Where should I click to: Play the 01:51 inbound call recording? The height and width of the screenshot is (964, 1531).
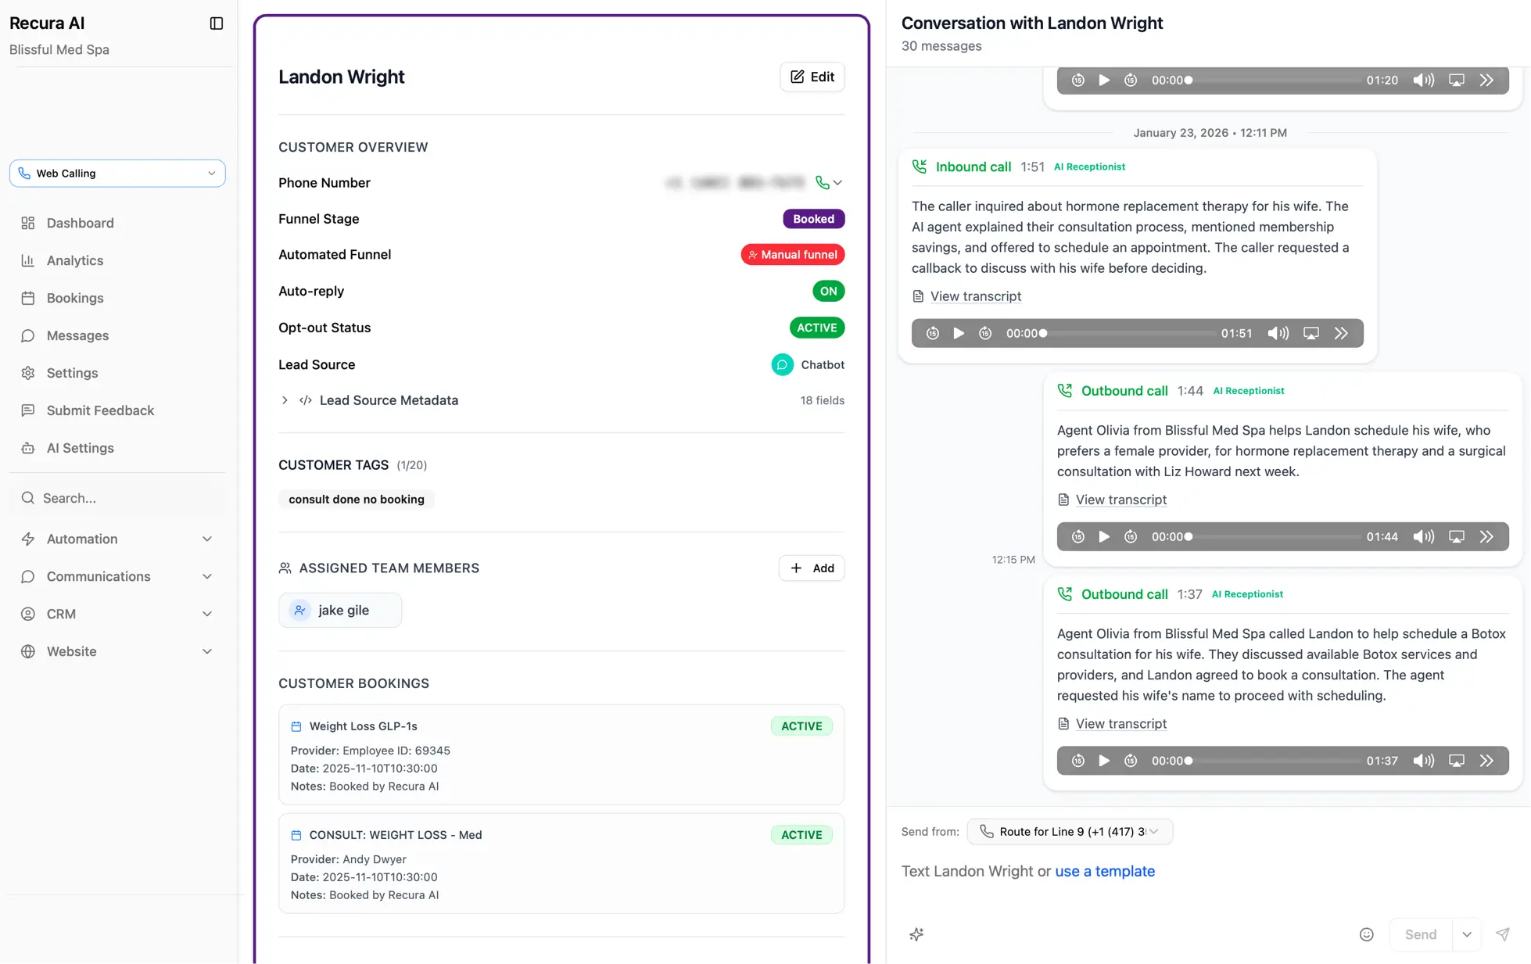(959, 334)
